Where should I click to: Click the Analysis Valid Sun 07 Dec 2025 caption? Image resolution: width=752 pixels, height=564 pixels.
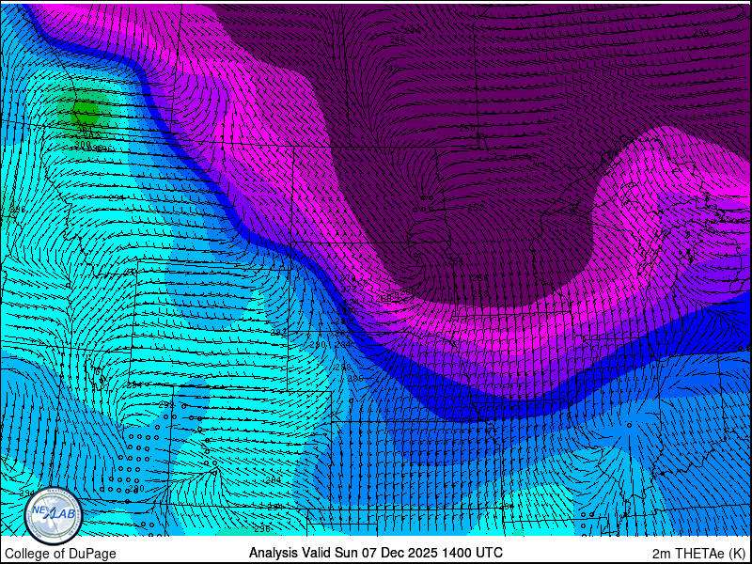(375, 553)
